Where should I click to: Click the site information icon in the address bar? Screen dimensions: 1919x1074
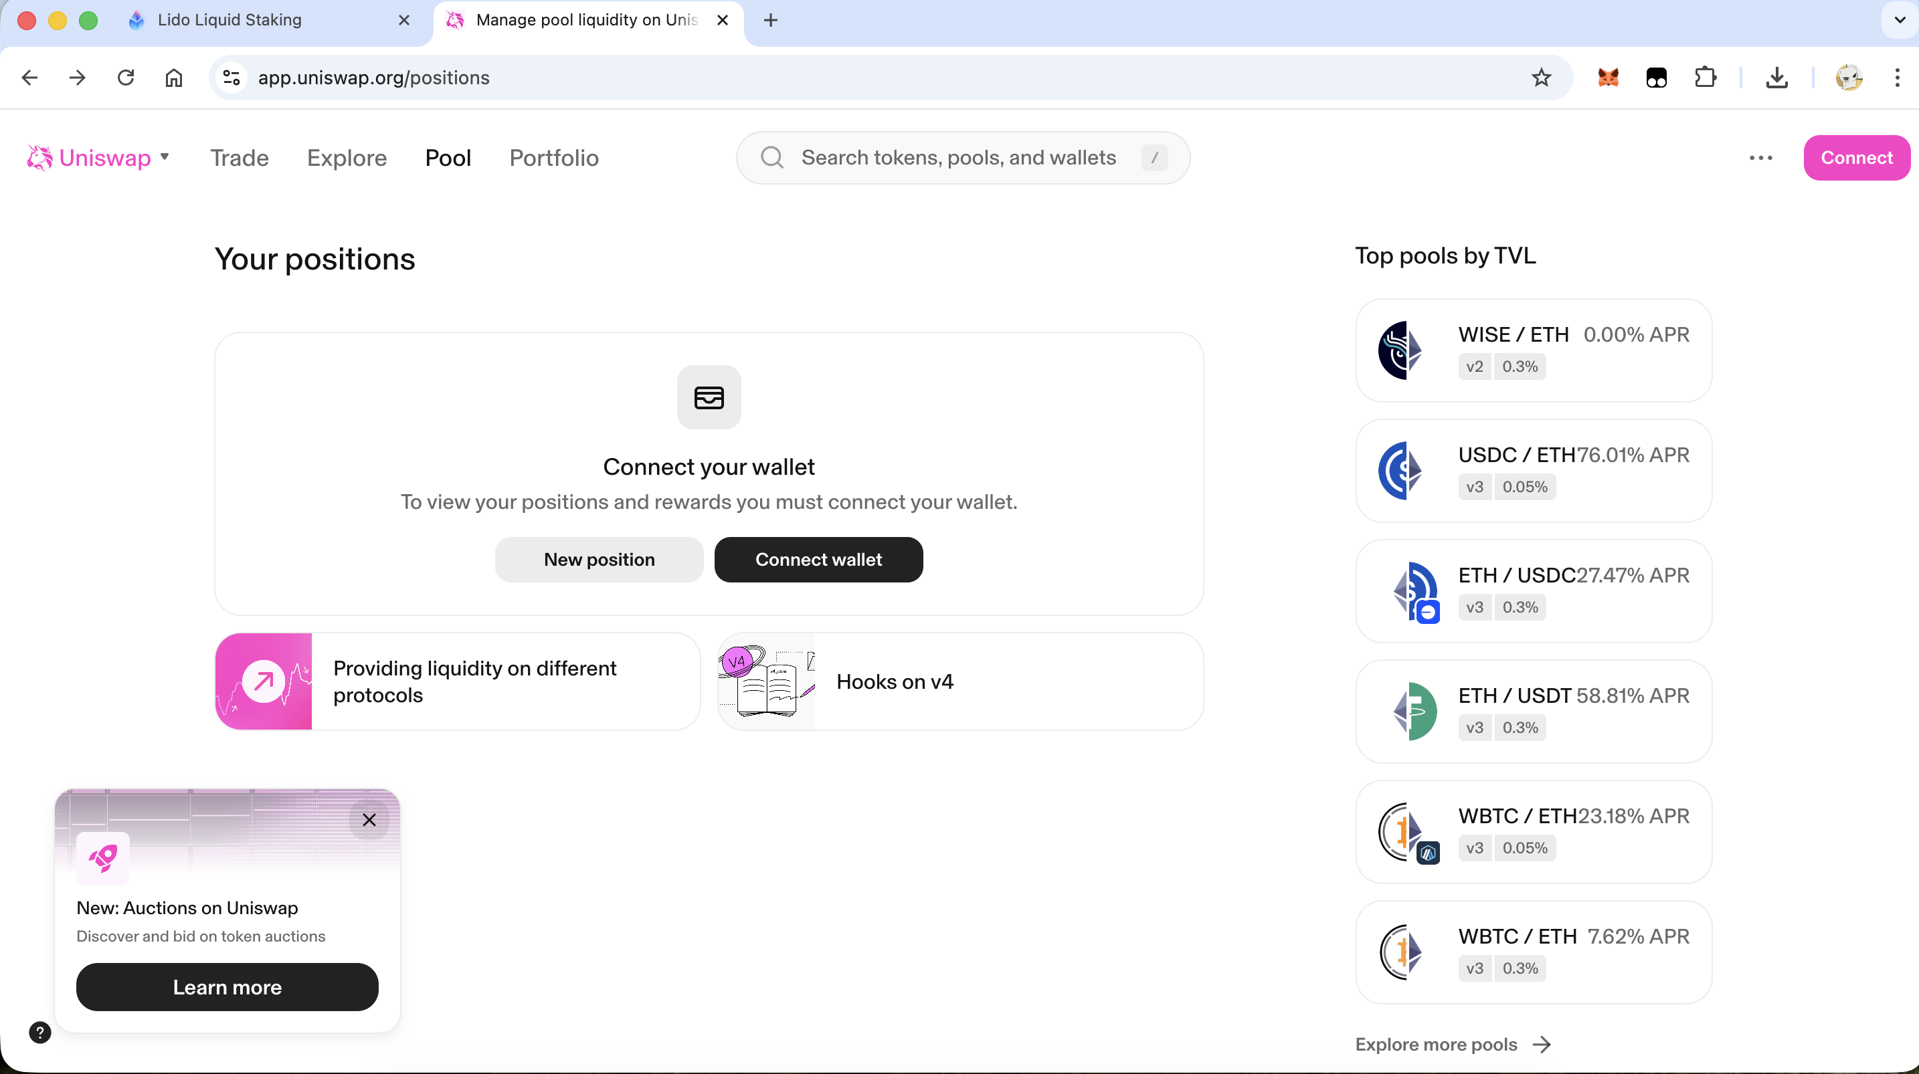pyautogui.click(x=232, y=78)
